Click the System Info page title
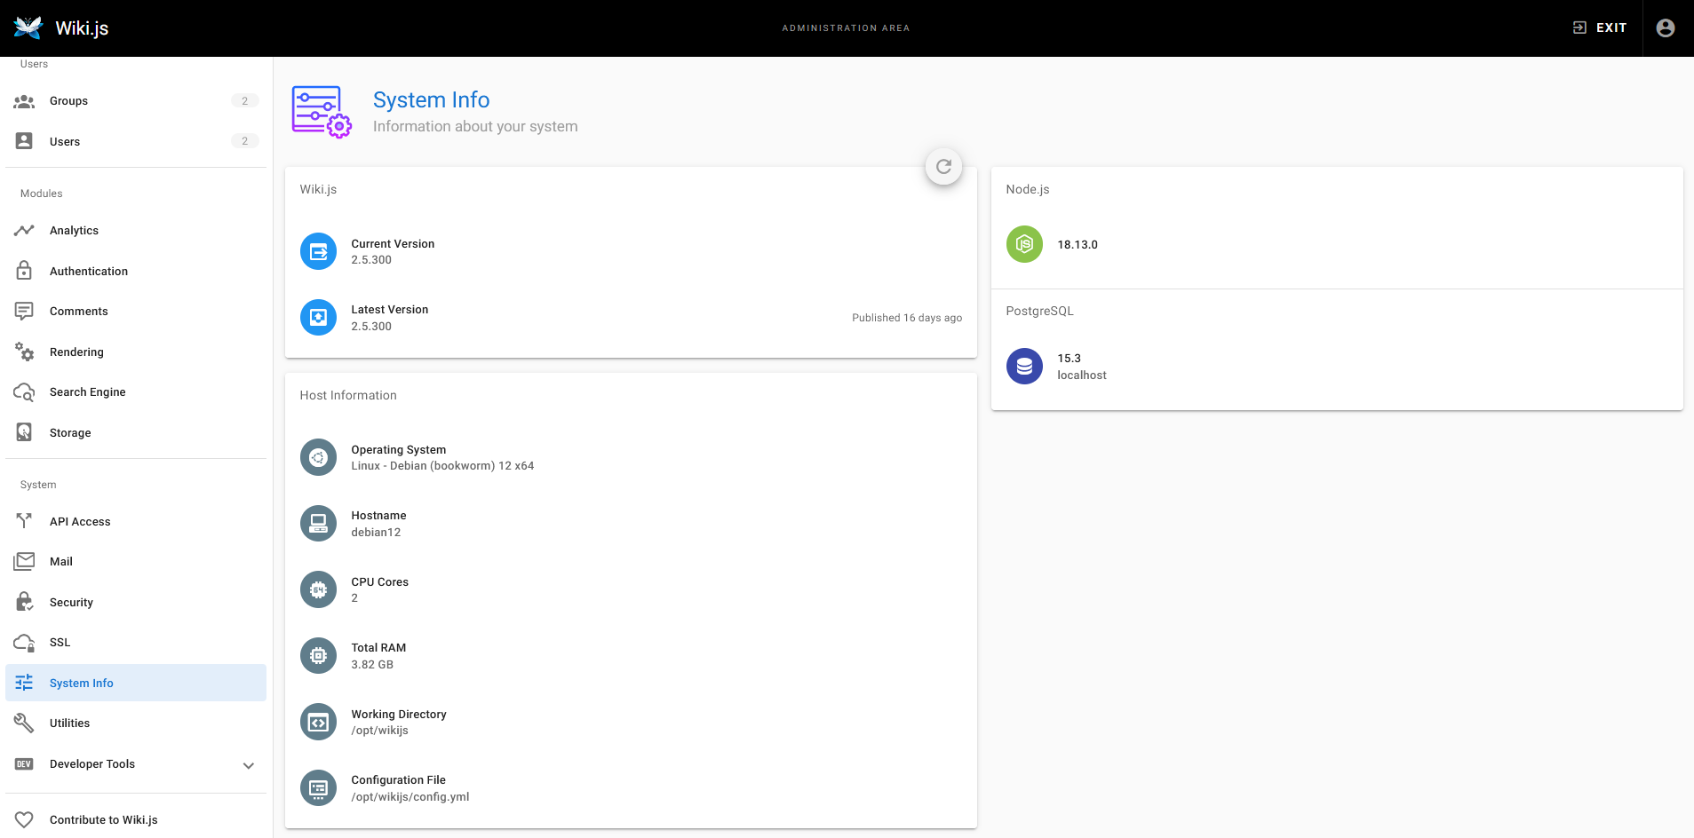The height and width of the screenshot is (838, 1694). coord(431,99)
